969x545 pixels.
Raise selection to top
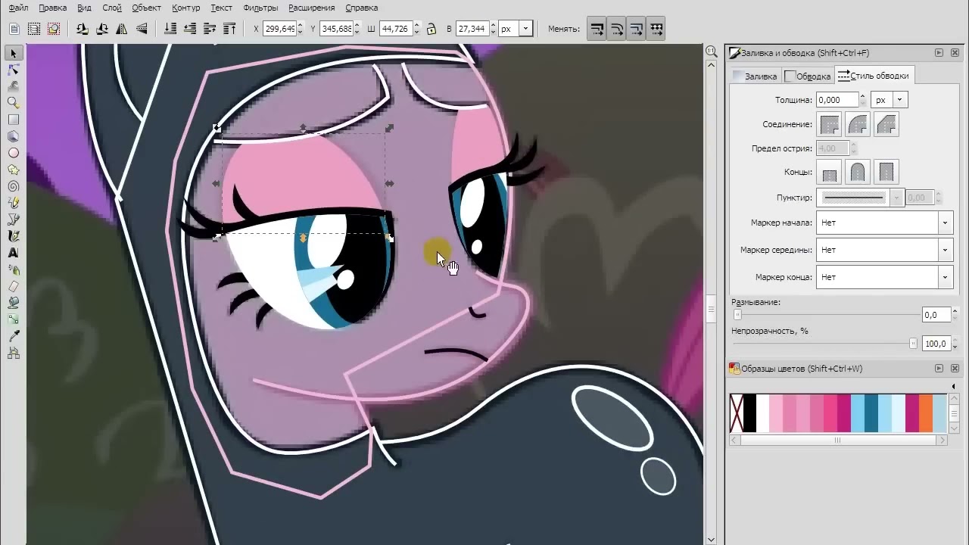coord(229,29)
